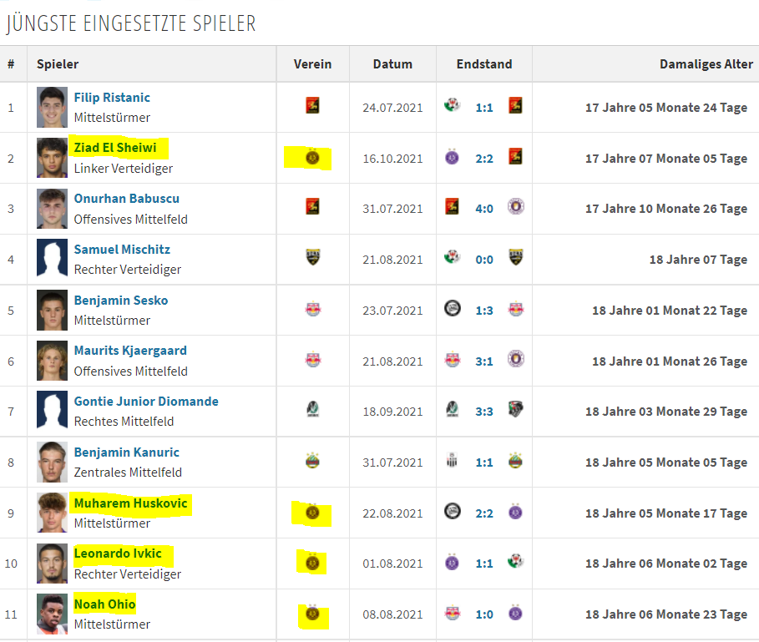Open the 1:3 result on 23.07.2021
Viewport: 759px width, 642px height.
(x=484, y=311)
